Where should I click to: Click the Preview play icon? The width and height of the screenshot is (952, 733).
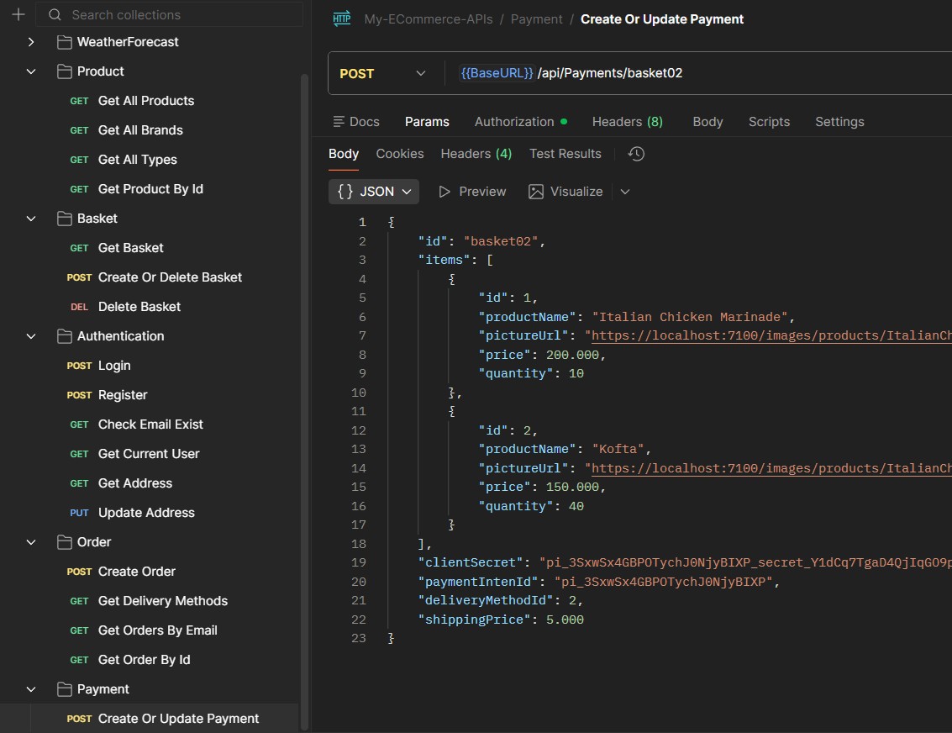[x=444, y=192]
